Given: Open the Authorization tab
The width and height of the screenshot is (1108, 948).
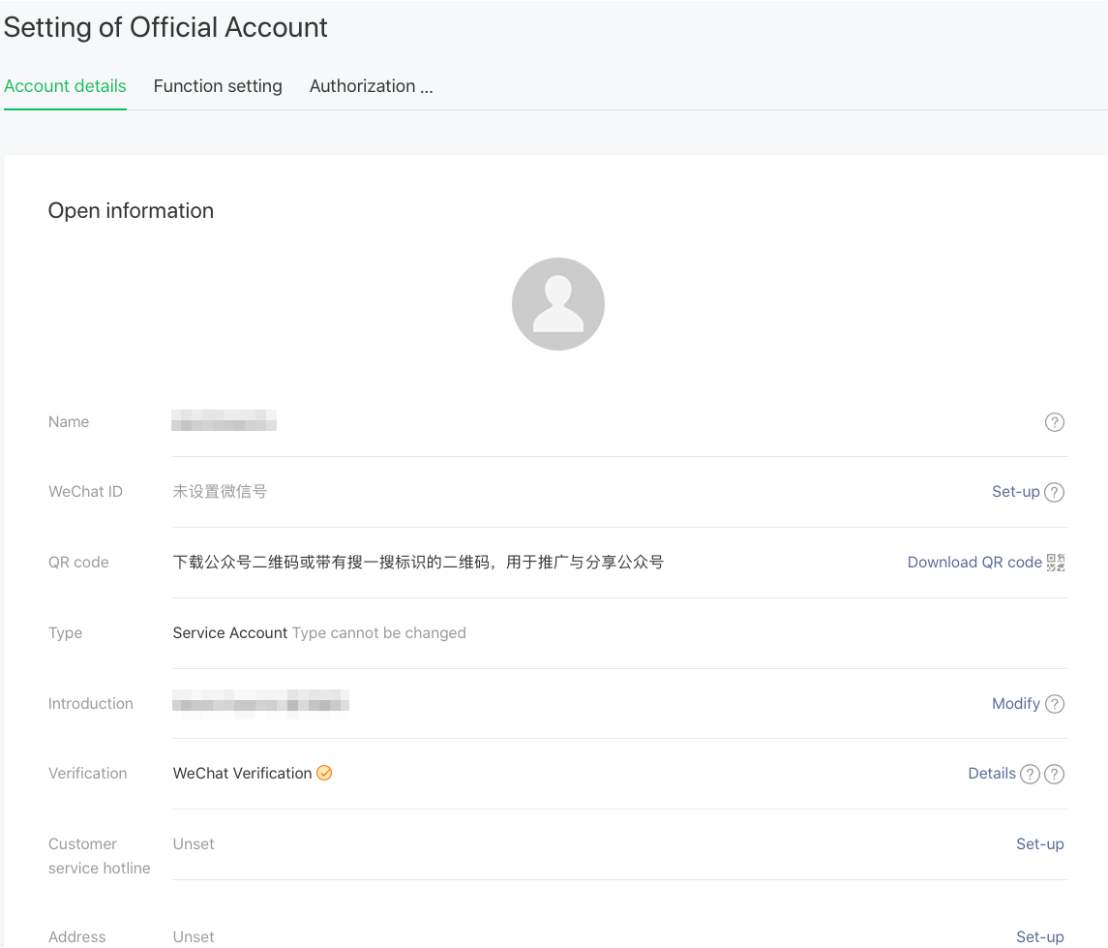Looking at the screenshot, I should [372, 86].
